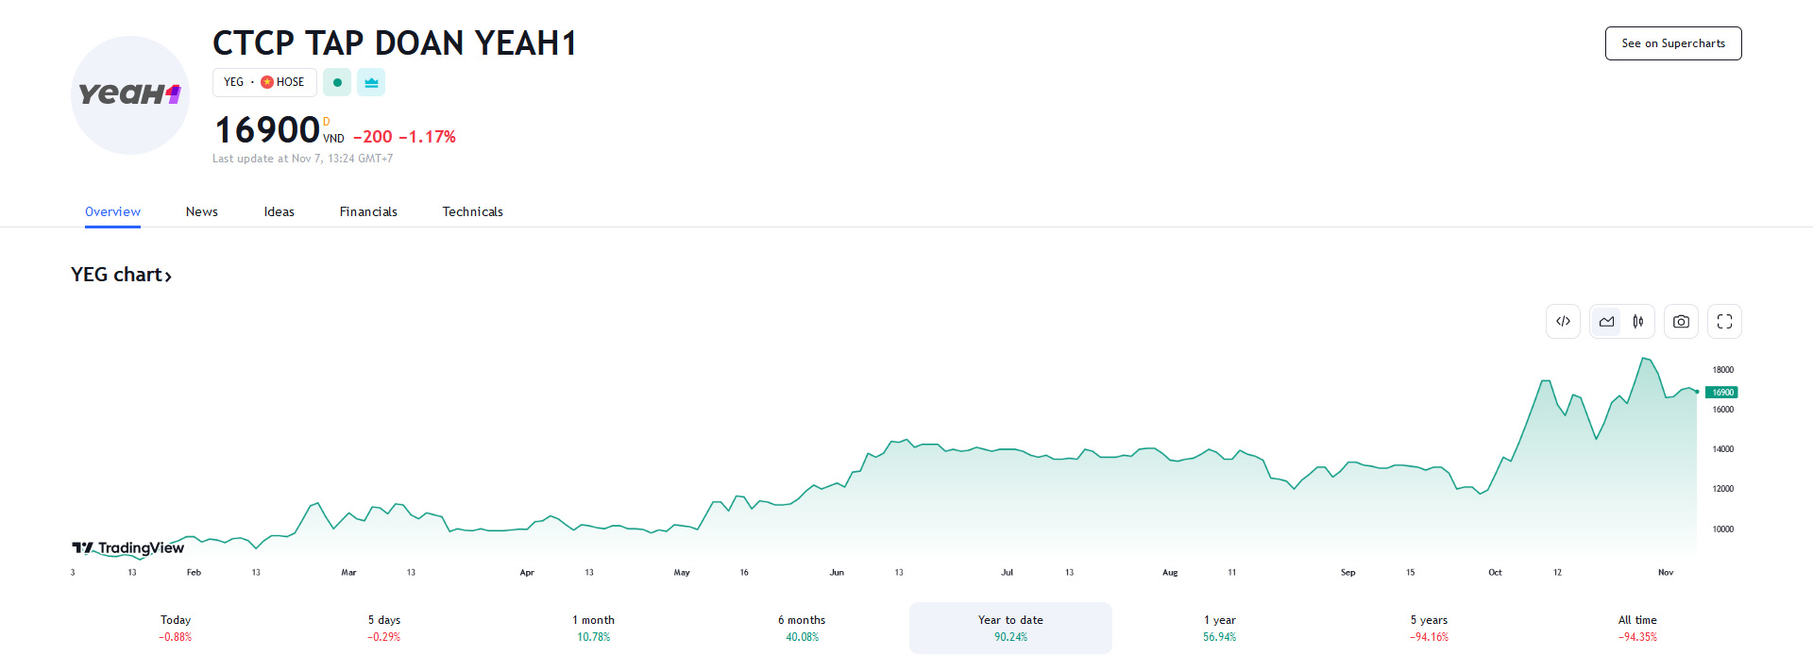This screenshot has width=1813, height=672.
Task: Switch to the Financials tab
Action: click(x=368, y=211)
